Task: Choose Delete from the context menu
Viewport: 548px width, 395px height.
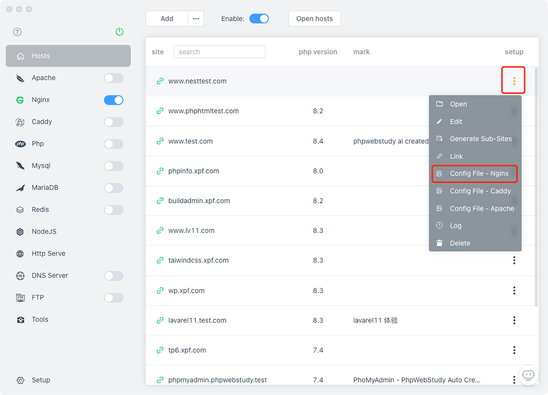Action: (x=475, y=244)
